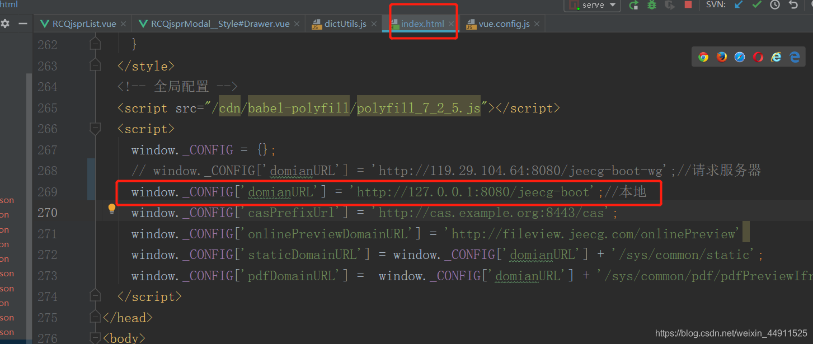Switch to RCQjsprModal__Style#Drawer.vue tab

220,24
